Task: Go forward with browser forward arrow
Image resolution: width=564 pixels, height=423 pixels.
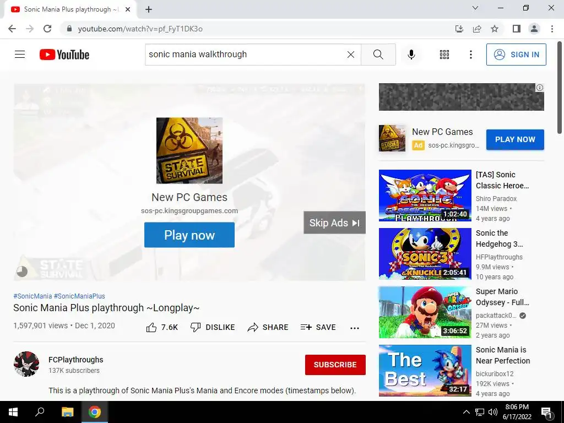Action: click(x=30, y=29)
